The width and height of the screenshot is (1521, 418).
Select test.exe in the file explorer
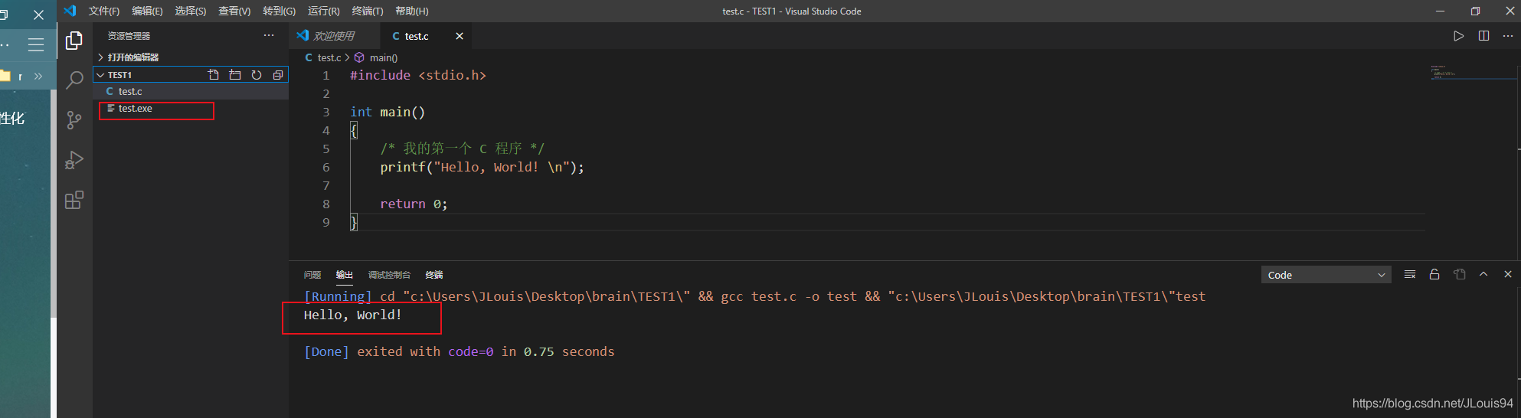[x=191, y=109]
